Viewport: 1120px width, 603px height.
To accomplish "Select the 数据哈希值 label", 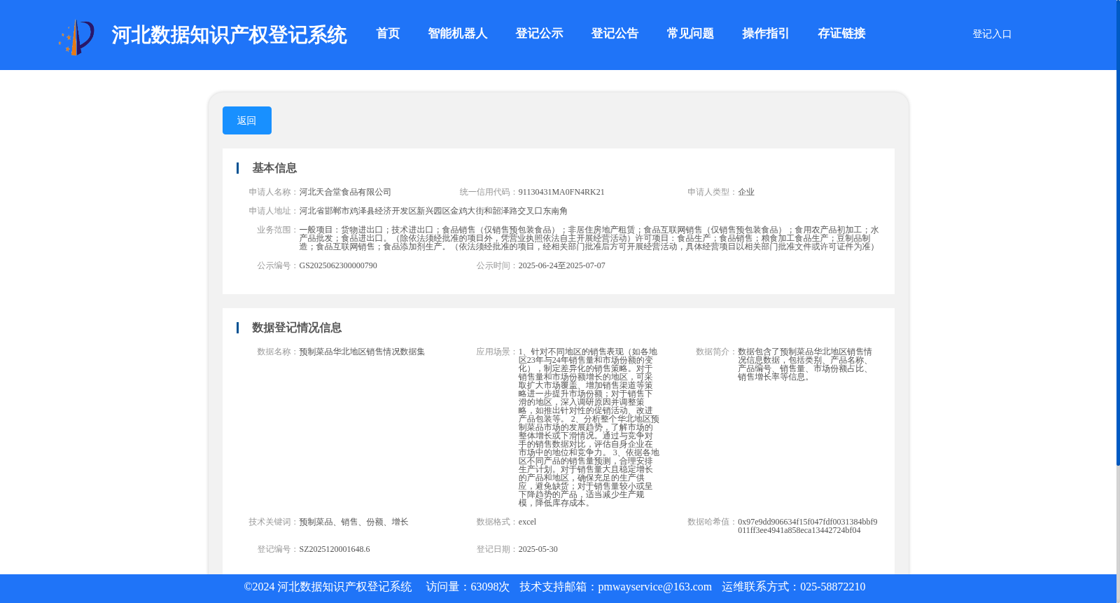I will tap(713, 522).
